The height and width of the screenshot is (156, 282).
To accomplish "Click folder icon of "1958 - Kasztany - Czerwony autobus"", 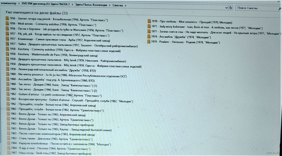I will click(7, 49).
